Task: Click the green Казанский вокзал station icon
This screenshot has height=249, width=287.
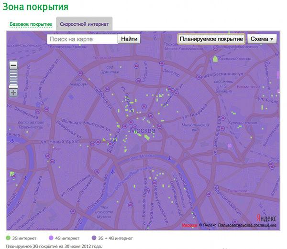Action: pyautogui.click(x=215, y=59)
